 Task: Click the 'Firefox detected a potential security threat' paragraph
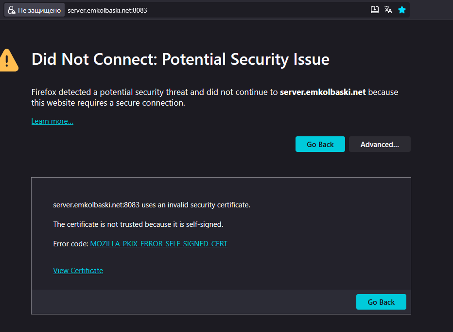pyautogui.click(x=154, y=92)
